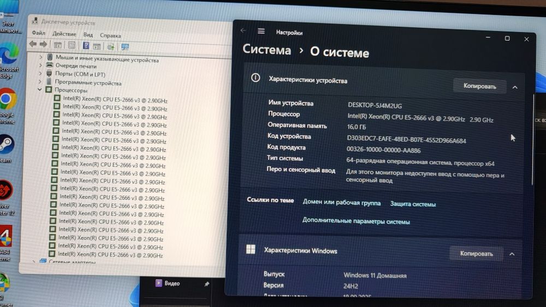This screenshot has width=546, height=307.
Task: Click the blue Help question-mark toolbar icon
Action: tap(86, 46)
